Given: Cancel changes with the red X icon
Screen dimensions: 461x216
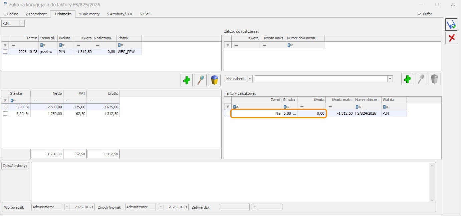Looking at the screenshot, I should point(451,38).
